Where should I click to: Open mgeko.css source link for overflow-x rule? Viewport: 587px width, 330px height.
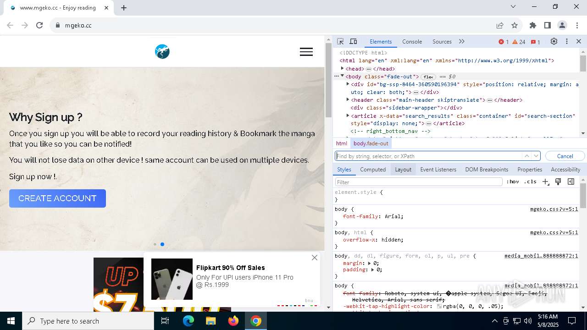(x=554, y=232)
